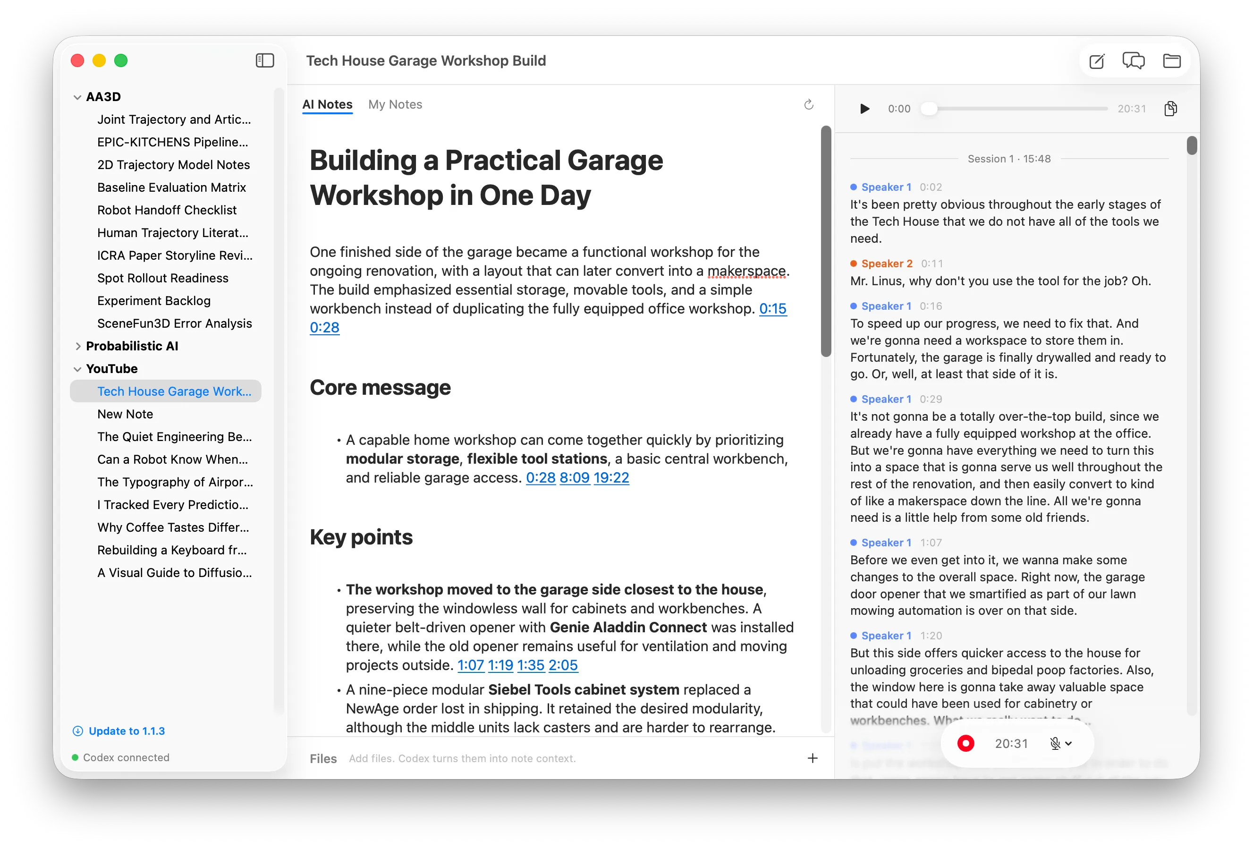Open A Visual Guide to Diffusio... note
Viewport: 1253px width, 849px height.
tap(175, 573)
